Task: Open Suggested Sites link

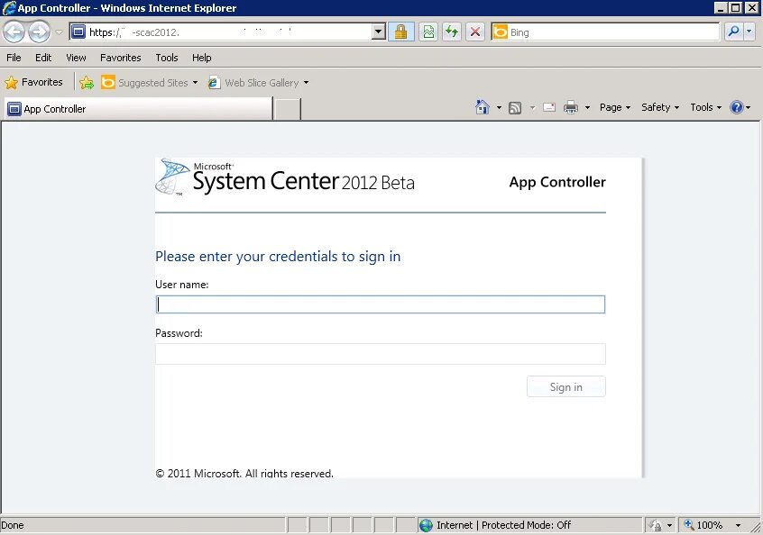Action: [145, 83]
